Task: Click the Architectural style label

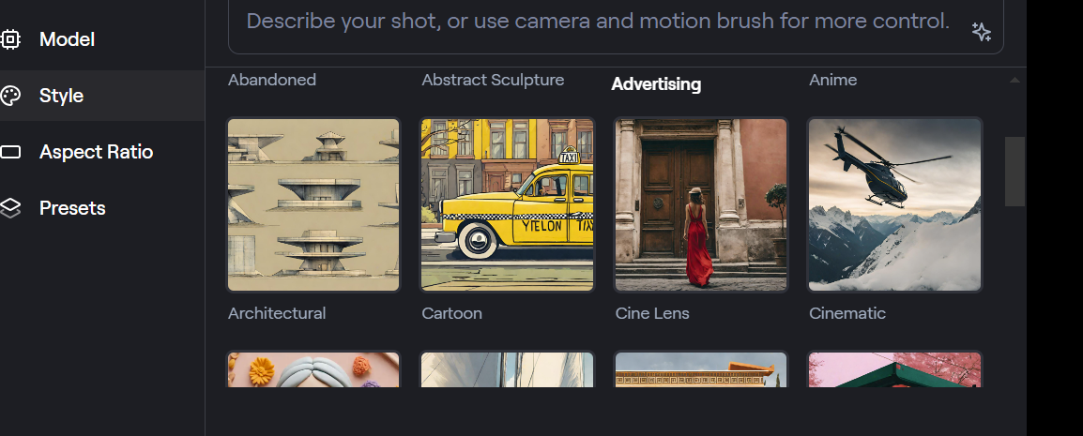Action: click(x=277, y=313)
